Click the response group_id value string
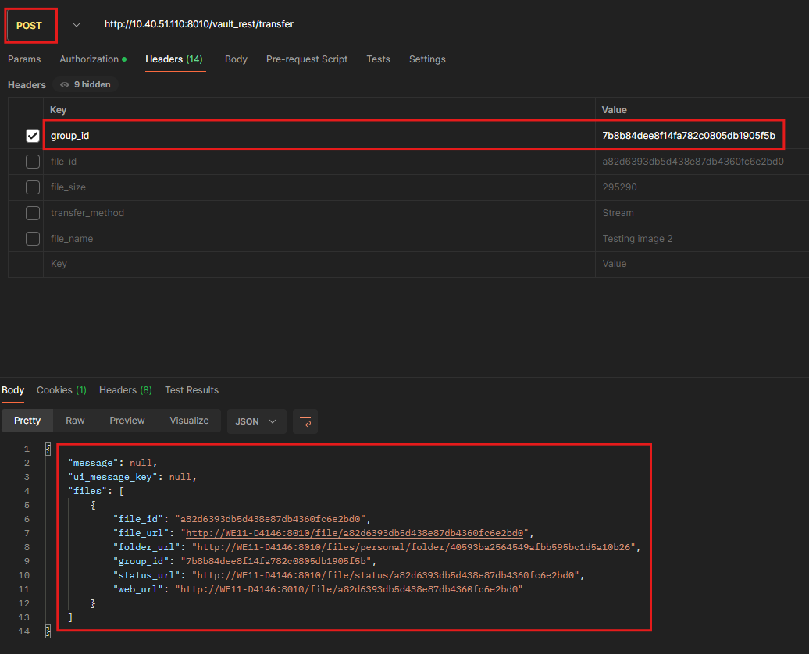The width and height of the screenshot is (809, 654). tap(276, 561)
